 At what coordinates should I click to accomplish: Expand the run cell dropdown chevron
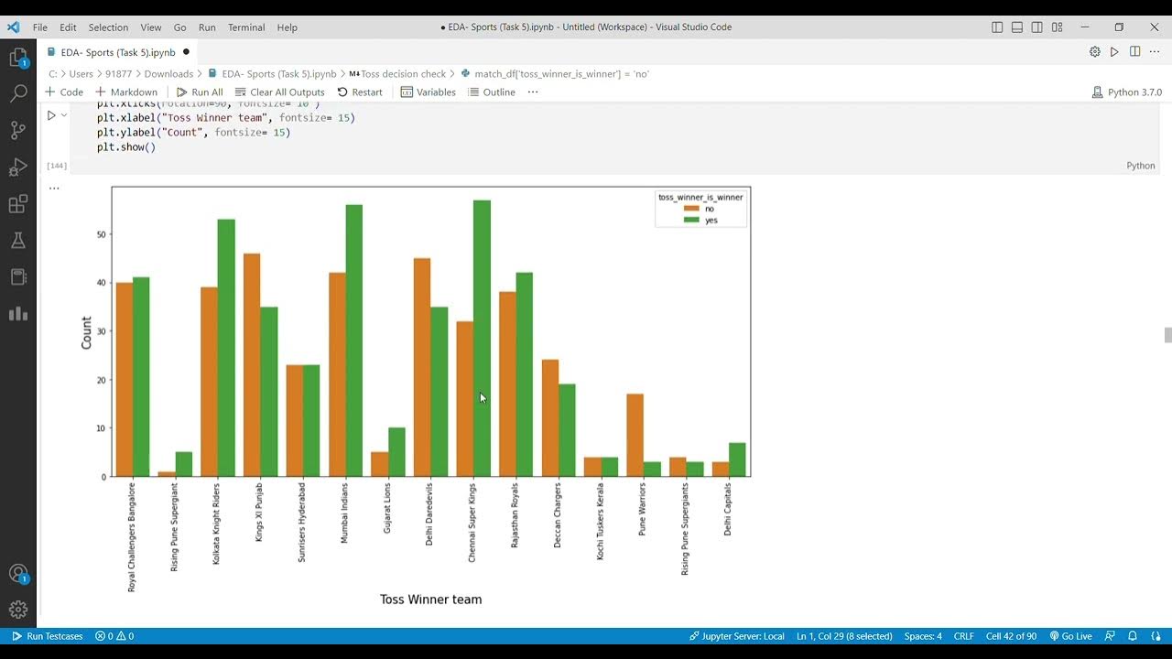64,115
